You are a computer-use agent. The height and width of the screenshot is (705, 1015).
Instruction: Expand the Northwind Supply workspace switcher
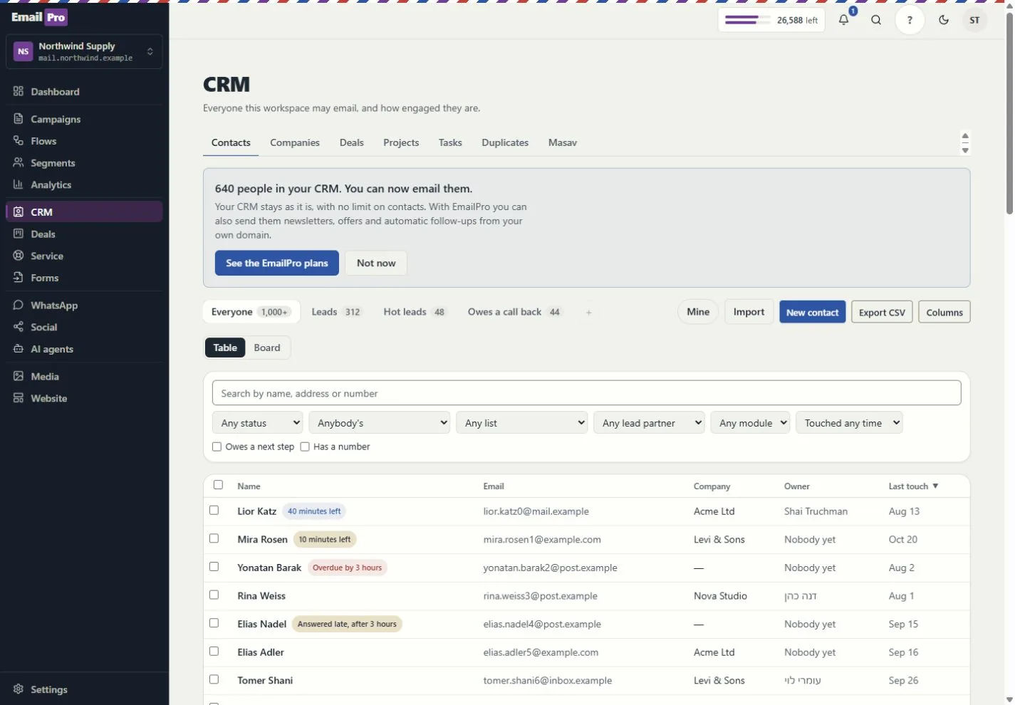point(84,51)
